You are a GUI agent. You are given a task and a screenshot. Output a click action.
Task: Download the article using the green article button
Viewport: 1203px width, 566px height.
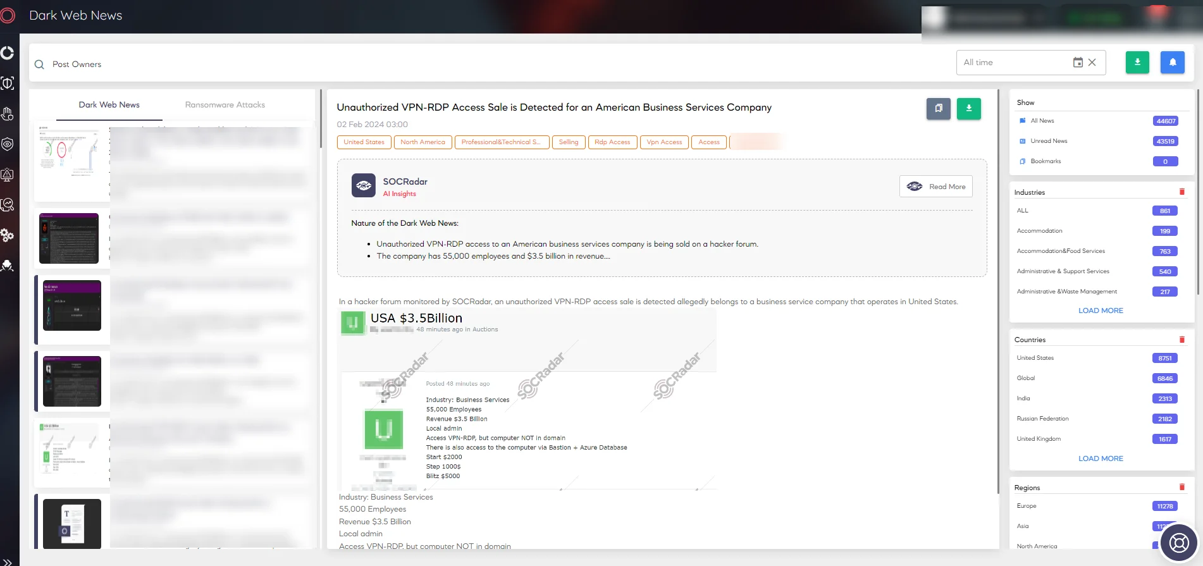tap(969, 108)
